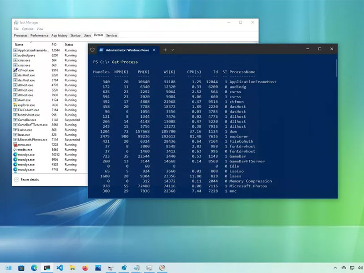Maximize the Windows Terminal window
The image size is (364, 273).
pos(320,49)
